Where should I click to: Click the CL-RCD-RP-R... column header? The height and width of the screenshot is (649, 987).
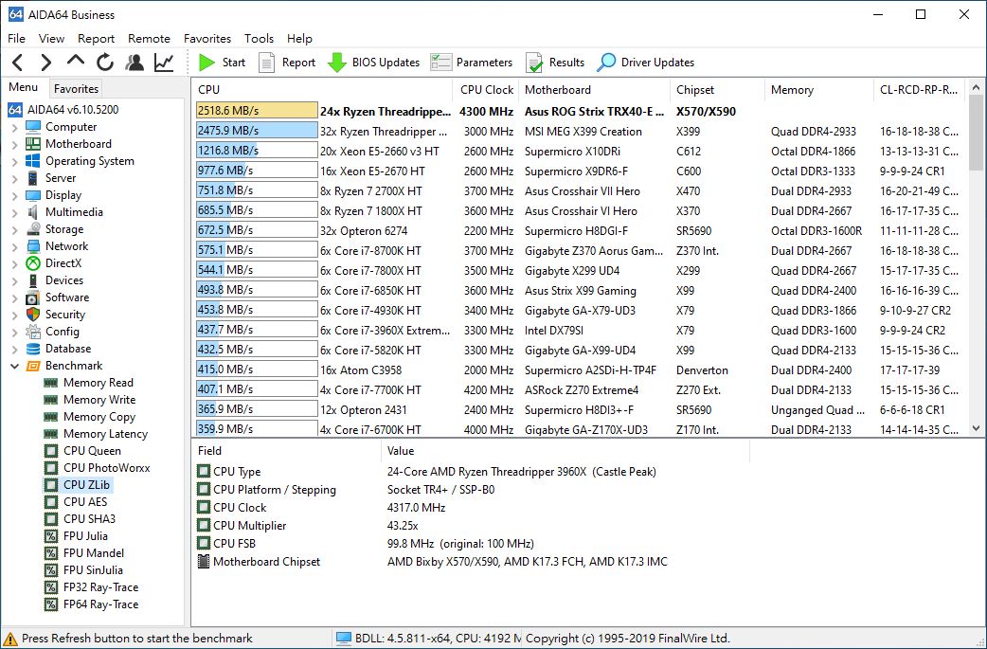pyautogui.click(x=919, y=89)
